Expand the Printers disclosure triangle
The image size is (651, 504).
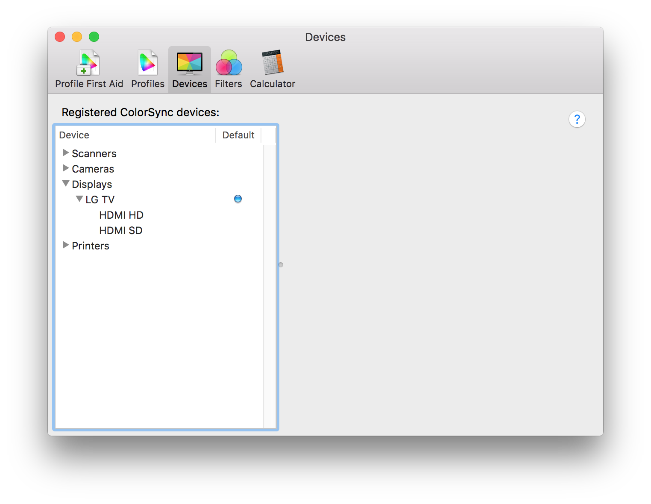coord(66,245)
